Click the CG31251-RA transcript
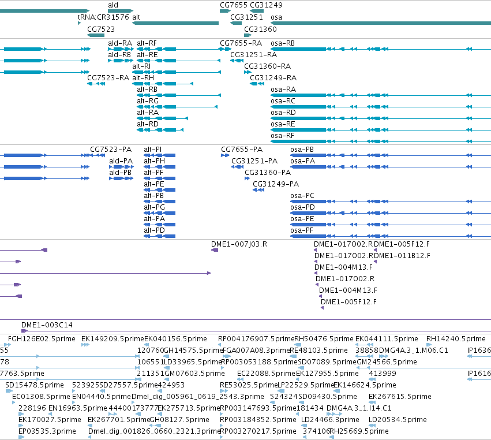This screenshot has height=440, width=491. pos(237,61)
